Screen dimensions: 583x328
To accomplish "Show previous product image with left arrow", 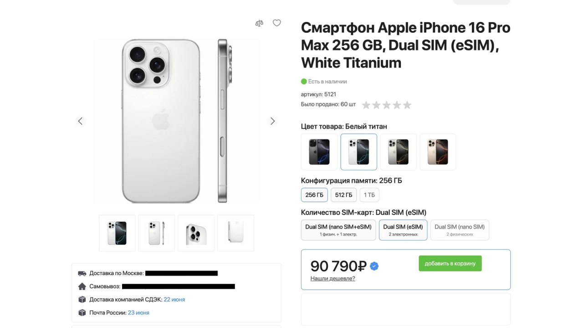I will pos(81,121).
